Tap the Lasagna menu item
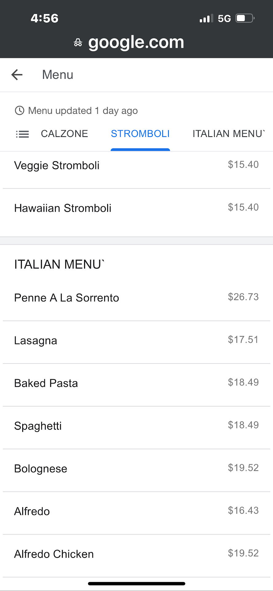This screenshot has width=273, height=591. tap(36, 341)
